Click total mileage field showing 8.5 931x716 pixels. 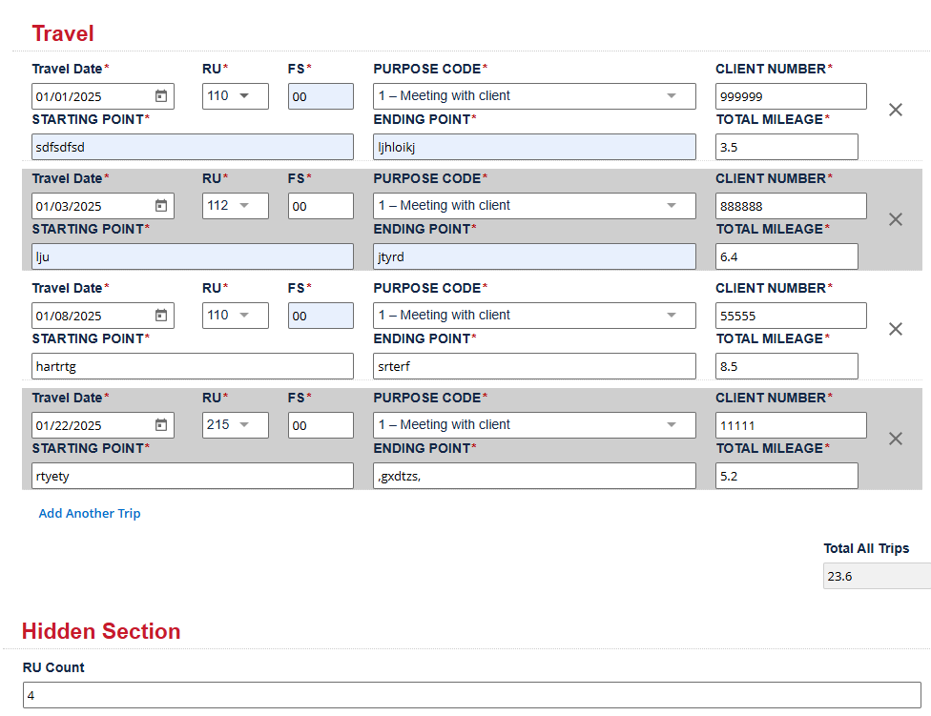click(x=786, y=366)
